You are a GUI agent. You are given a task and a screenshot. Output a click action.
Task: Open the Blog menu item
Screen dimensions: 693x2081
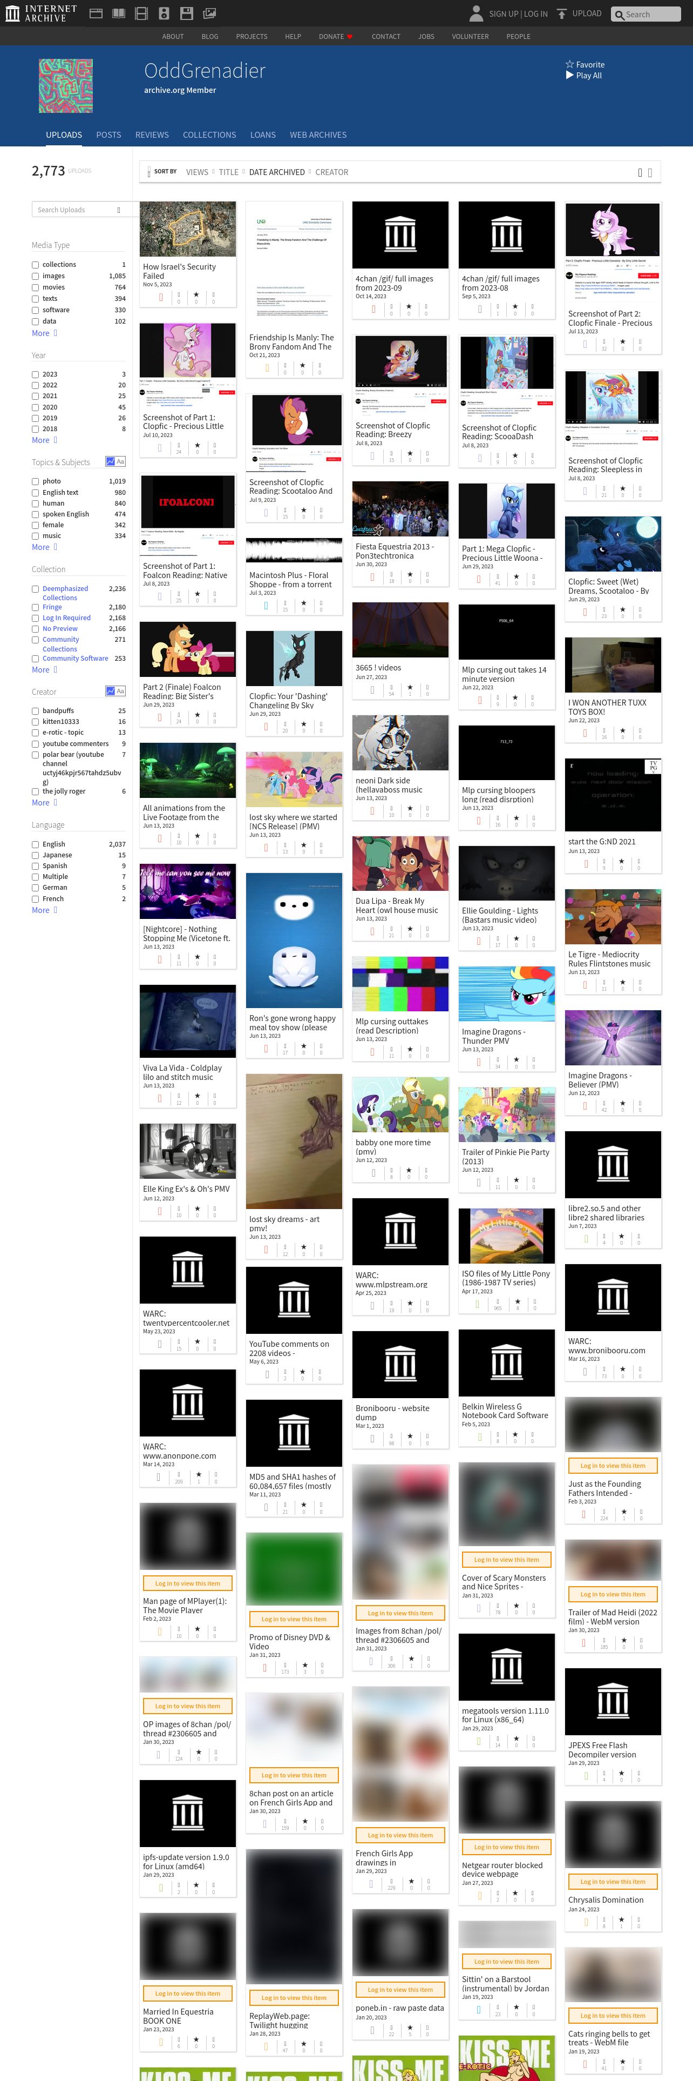tap(210, 36)
